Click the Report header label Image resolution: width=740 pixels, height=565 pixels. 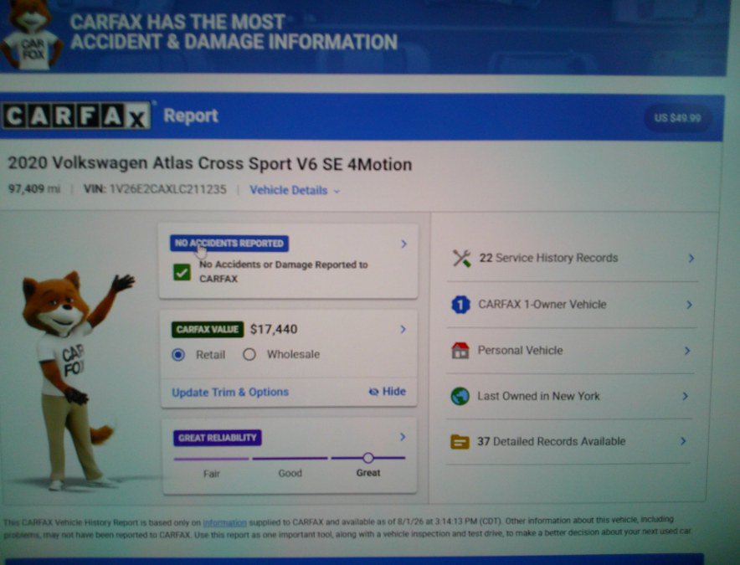191,116
